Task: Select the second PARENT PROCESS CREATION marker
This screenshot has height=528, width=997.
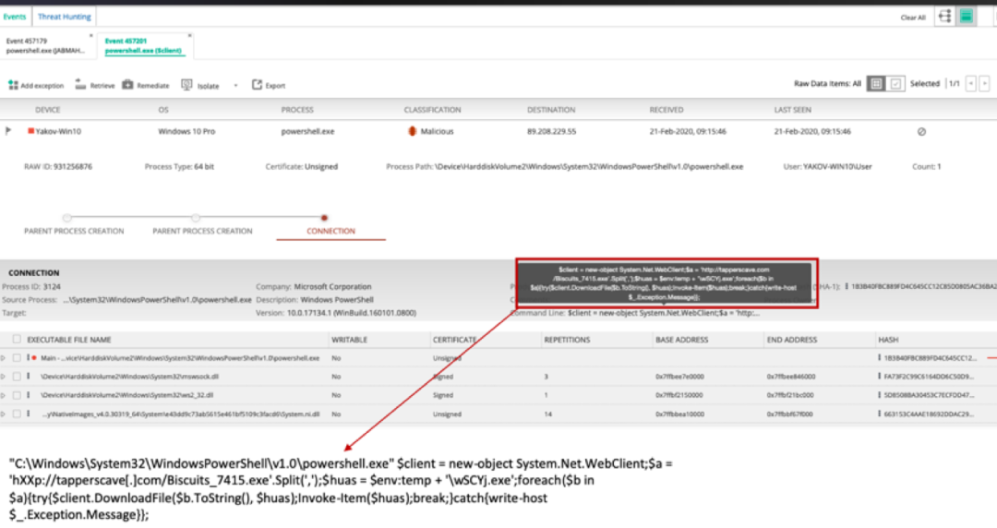Action: (196, 218)
